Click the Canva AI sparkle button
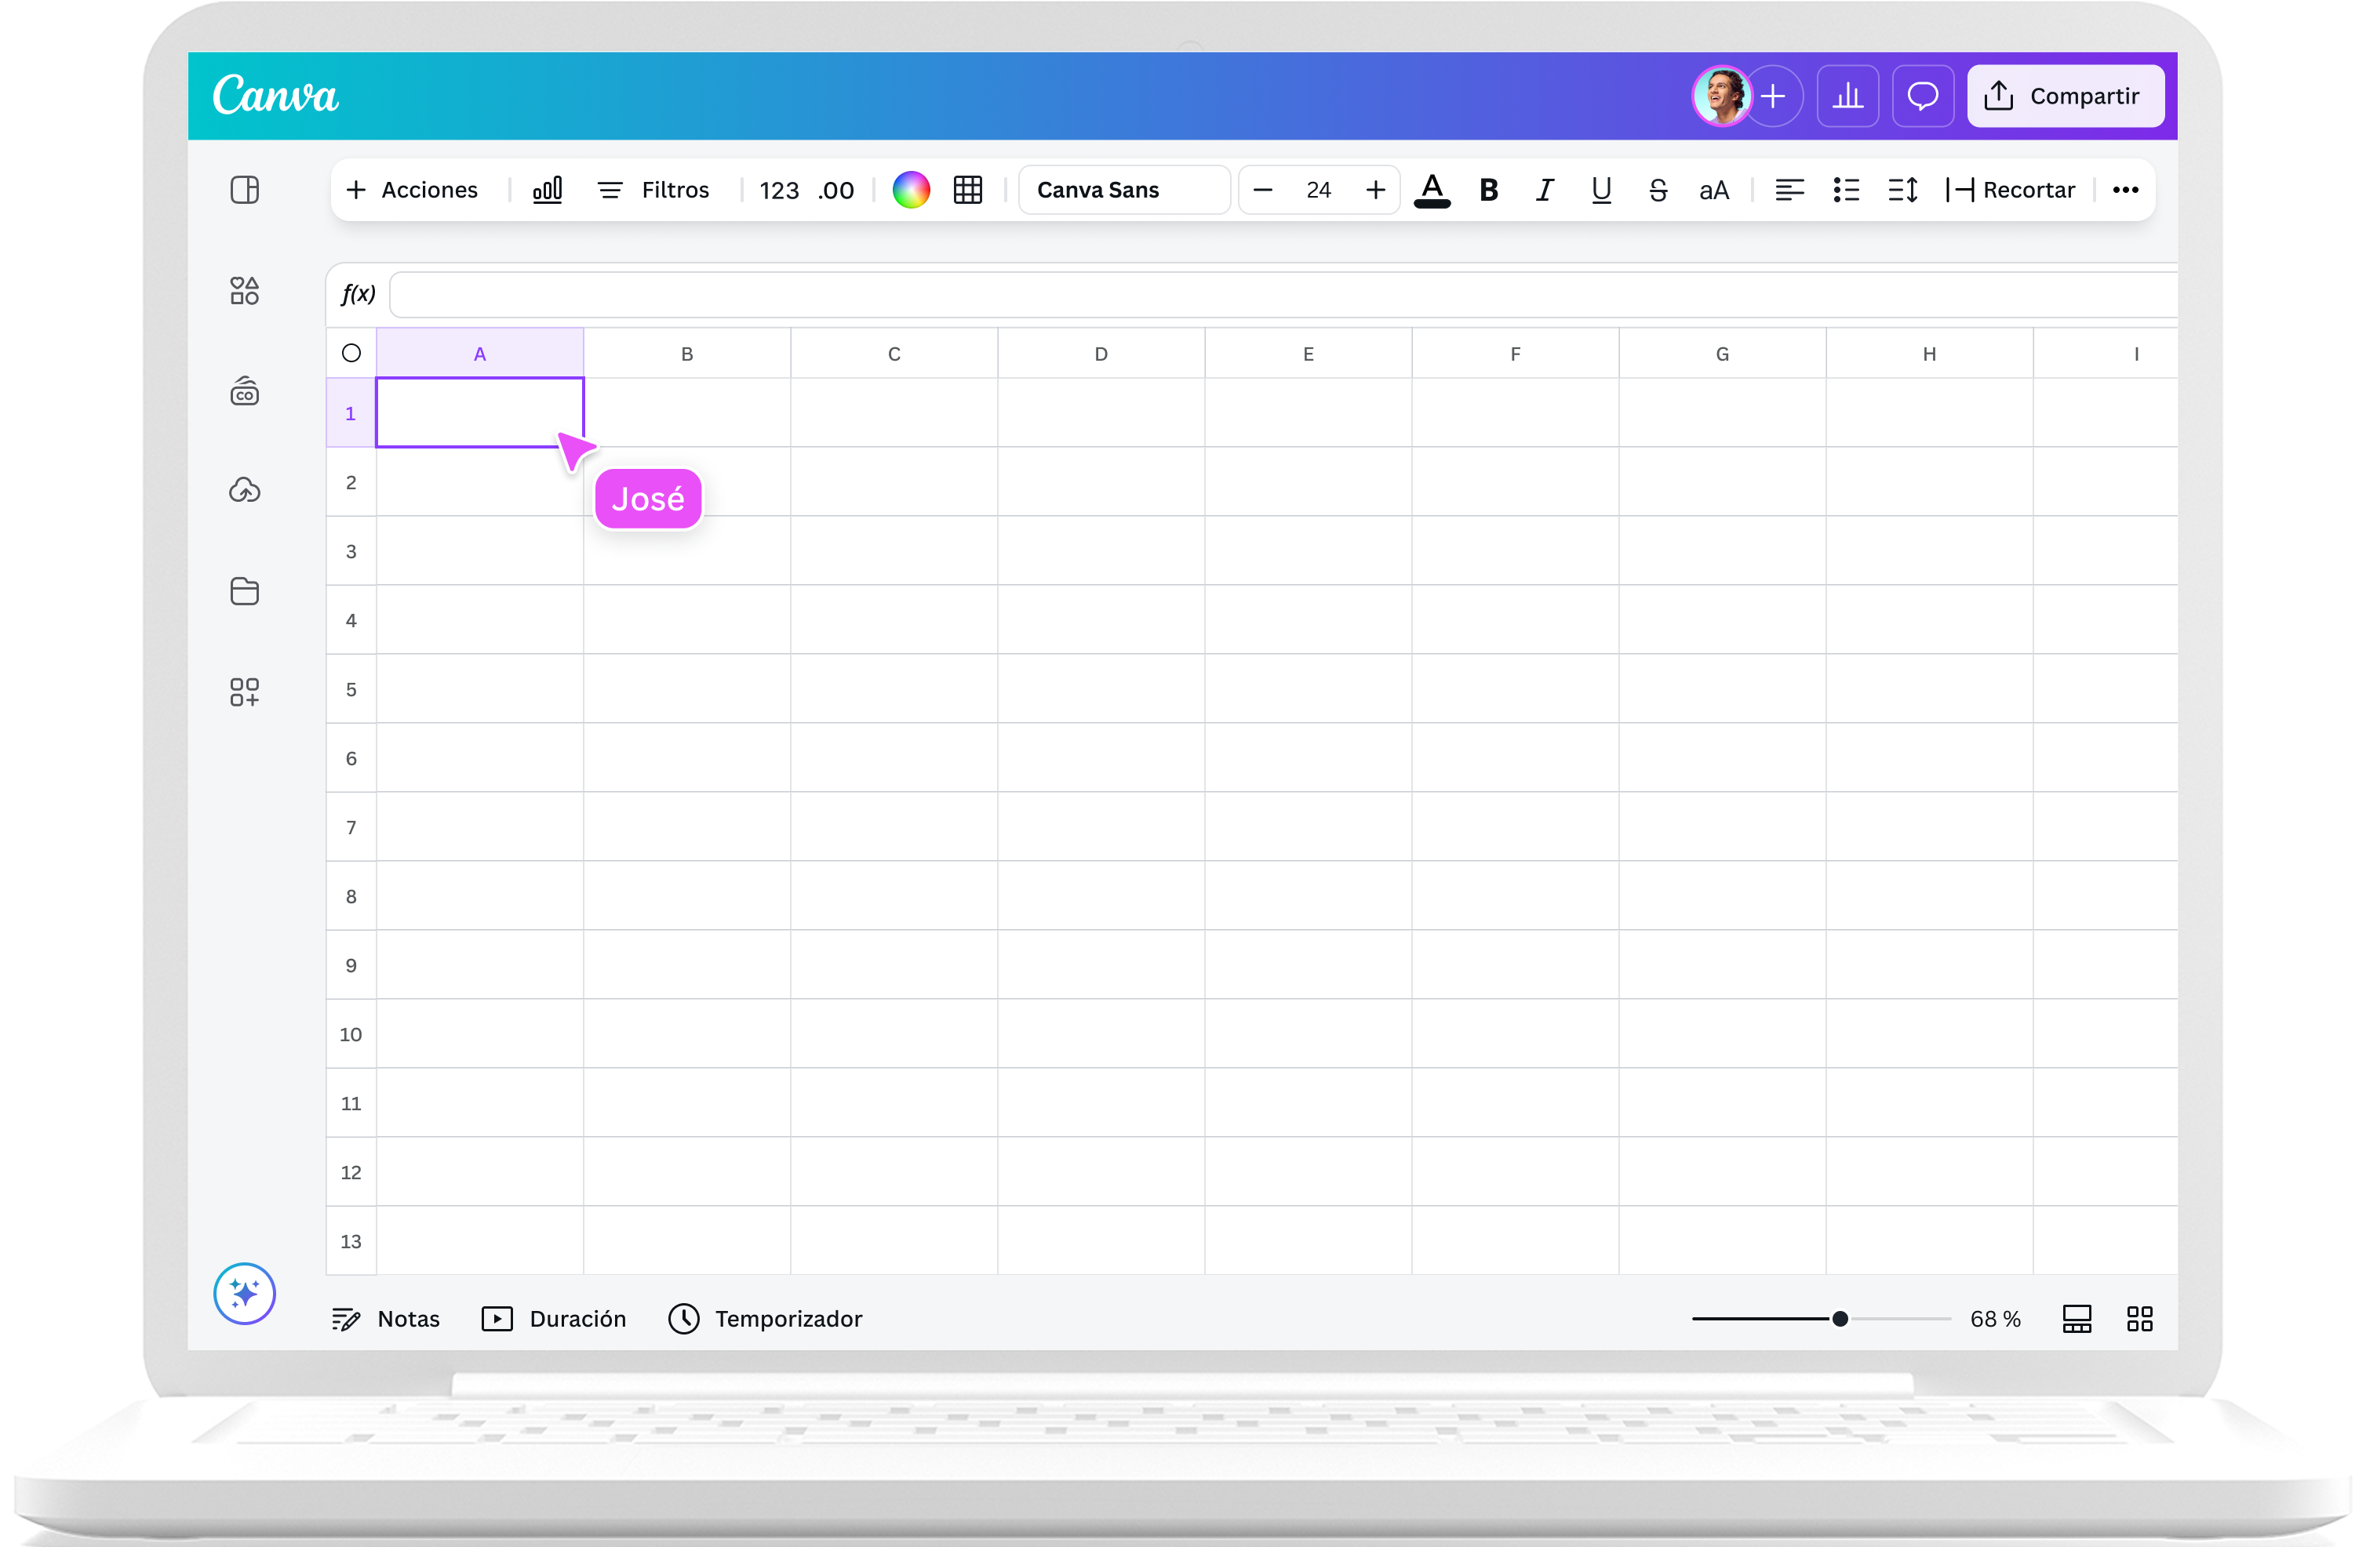Viewport: 2366px width, 1547px height. 245,1294
